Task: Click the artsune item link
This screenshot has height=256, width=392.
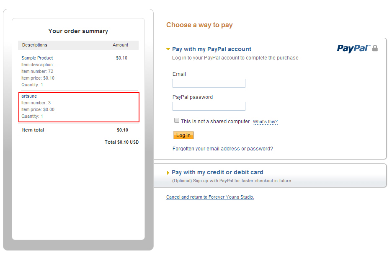Action: coord(29,96)
